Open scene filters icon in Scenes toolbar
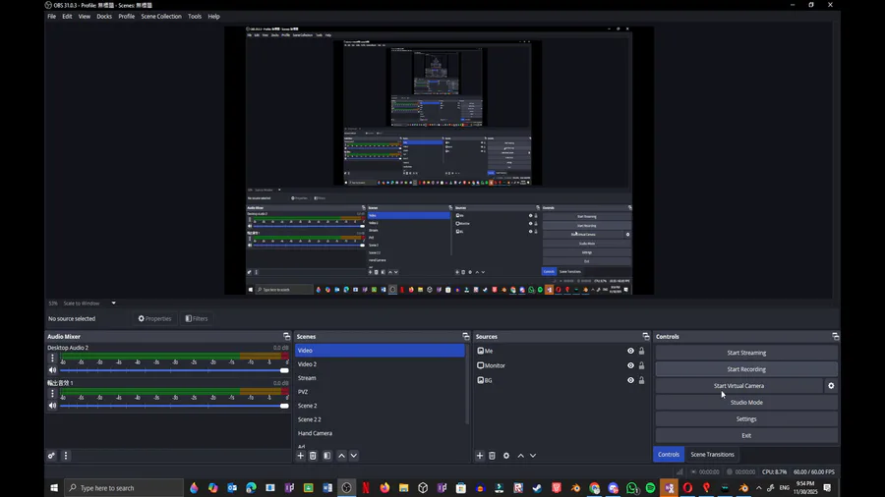The image size is (885, 497). (x=326, y=456)
